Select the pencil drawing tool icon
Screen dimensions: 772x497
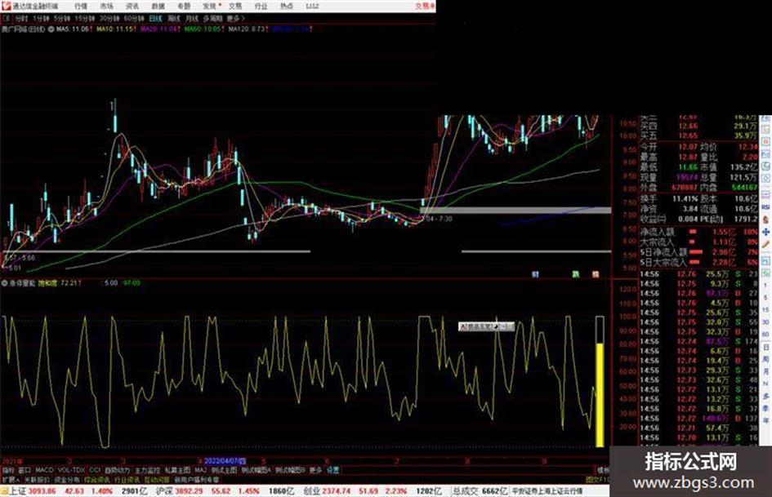coord(765,244)
